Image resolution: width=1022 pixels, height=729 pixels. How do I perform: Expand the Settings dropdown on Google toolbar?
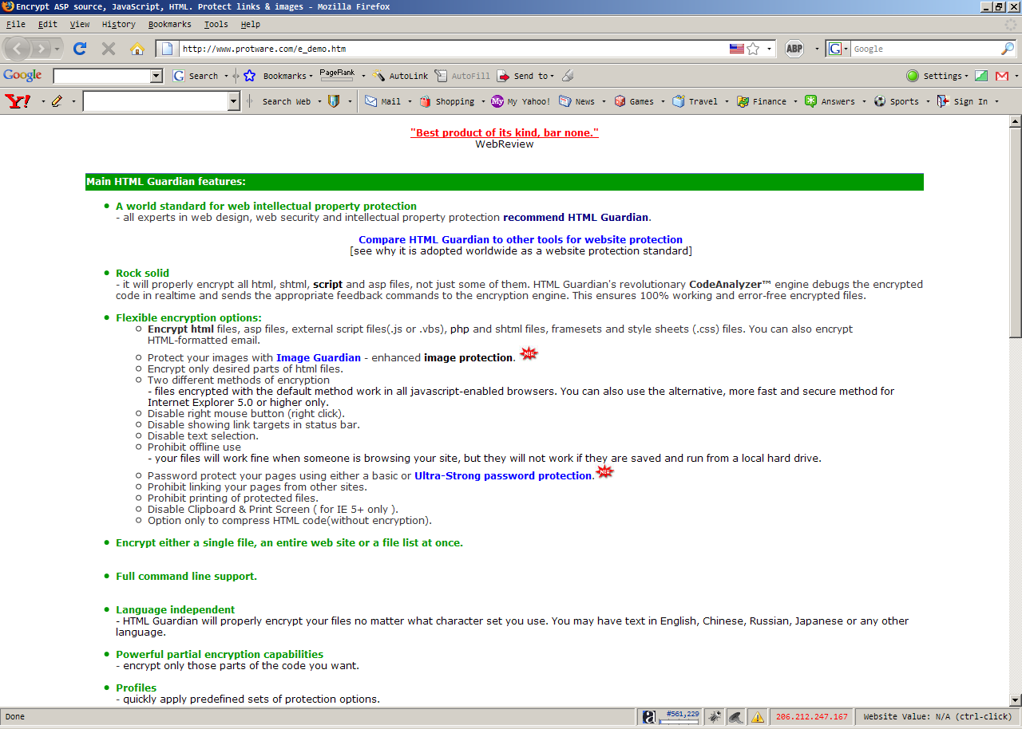pos(966,76)
